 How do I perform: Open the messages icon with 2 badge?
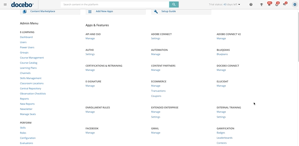(285, 4)
